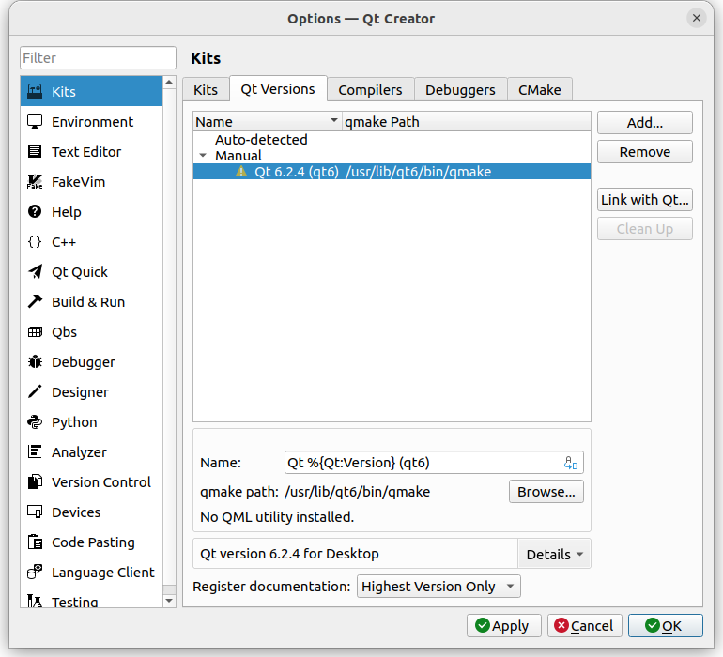Image resolution: width=723 pixels, height=657 pixels.
Task: Click the variable chooser icon in Name field
Action: (571, 463)
